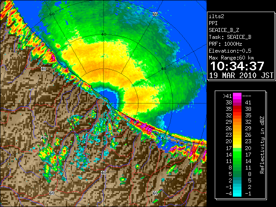Select the PPI scan type label
276x207 pixels.
[x=213, y=23]
